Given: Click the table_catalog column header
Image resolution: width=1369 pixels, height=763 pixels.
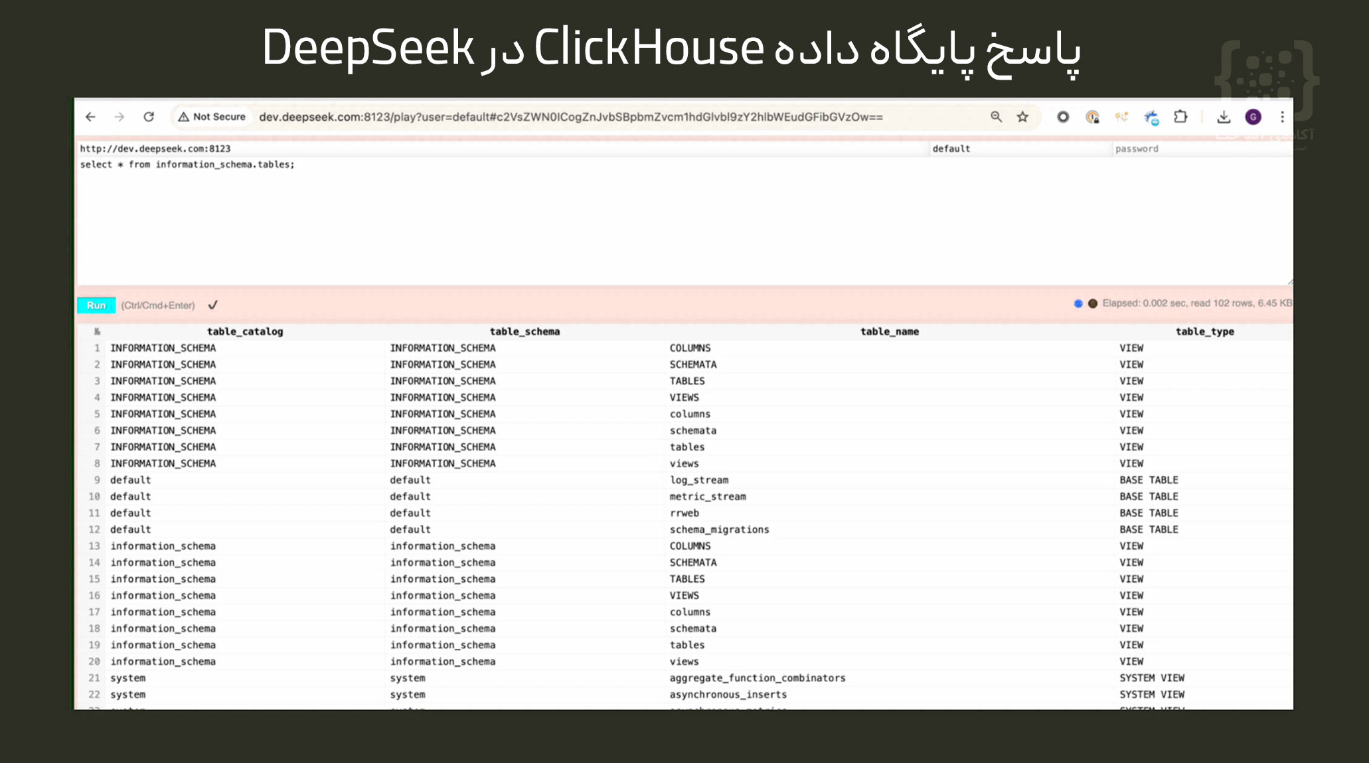Looking at the screenshot, I should [x=245, y=332].
